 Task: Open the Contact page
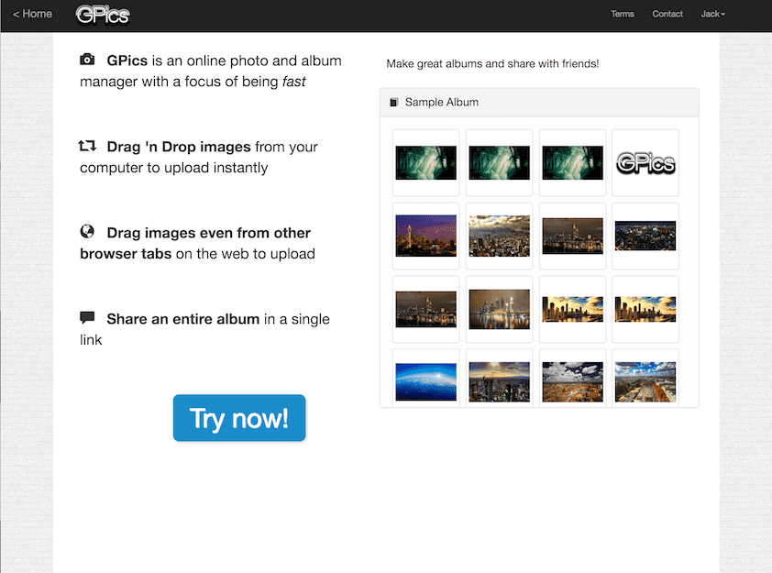667,15
